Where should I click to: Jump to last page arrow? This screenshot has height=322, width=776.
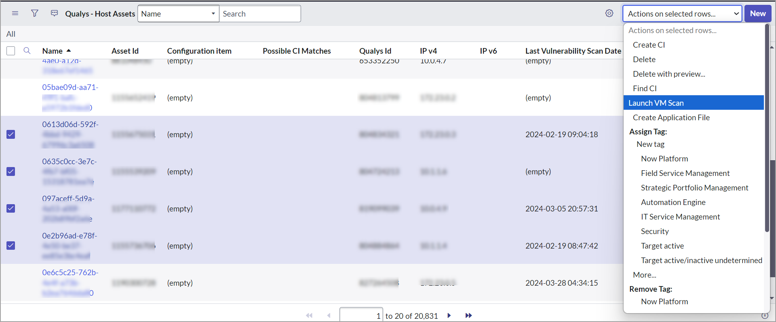[x=468, y=316]
